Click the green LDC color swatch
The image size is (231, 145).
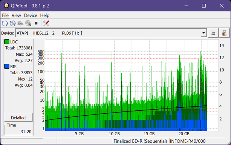(7, 42)
